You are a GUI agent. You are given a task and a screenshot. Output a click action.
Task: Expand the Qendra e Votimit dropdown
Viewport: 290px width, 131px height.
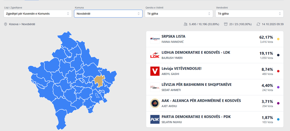click(x=179, y=14)
